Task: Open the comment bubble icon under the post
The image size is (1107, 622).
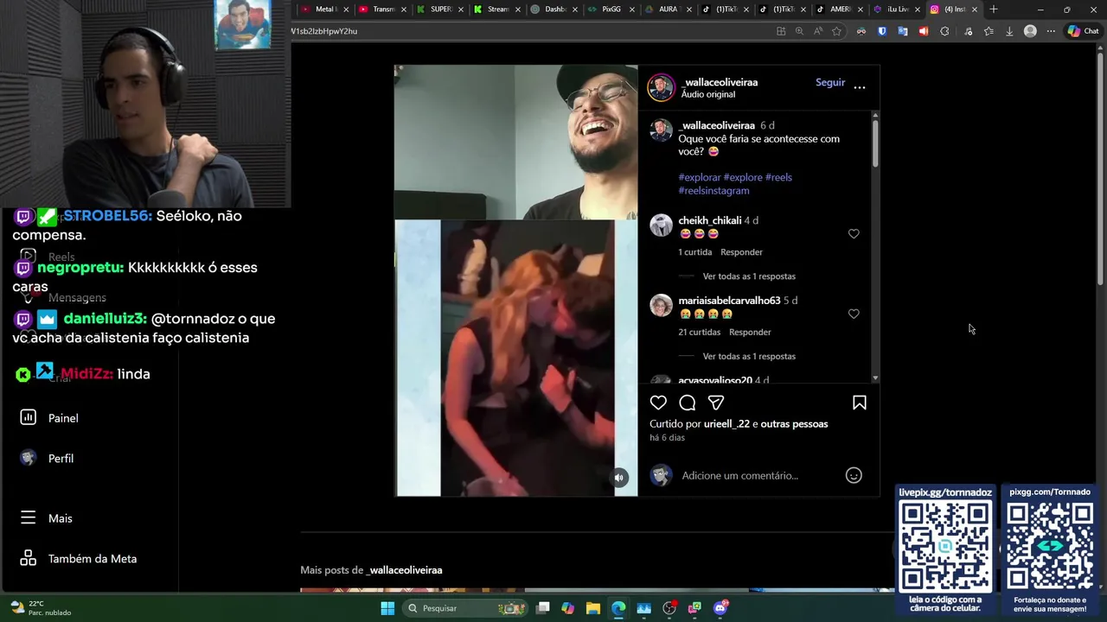Action: click(688, 403)
